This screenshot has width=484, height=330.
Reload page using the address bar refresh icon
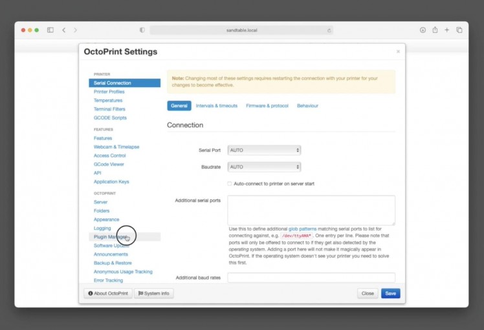click(329, 30)
